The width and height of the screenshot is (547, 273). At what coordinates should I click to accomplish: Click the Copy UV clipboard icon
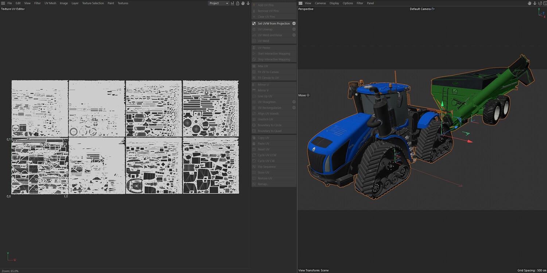click(x=254, y=138)
